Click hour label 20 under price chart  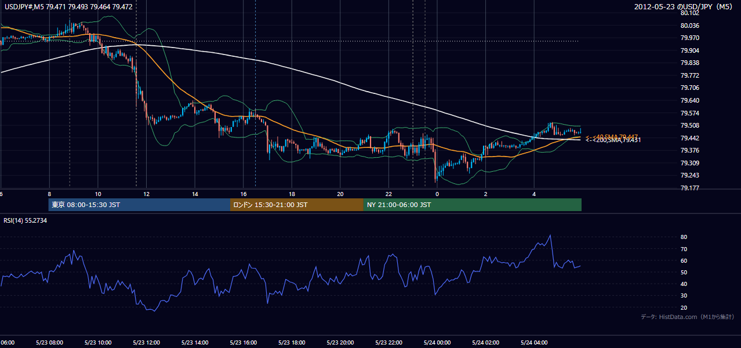tap(340, 194)
